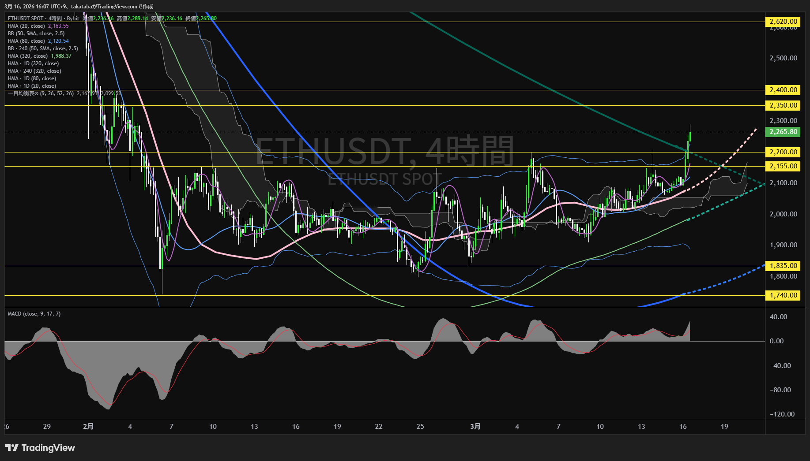Click the 1,740.00 price level label
810x461 pixels.
click(x=783, y=295)
